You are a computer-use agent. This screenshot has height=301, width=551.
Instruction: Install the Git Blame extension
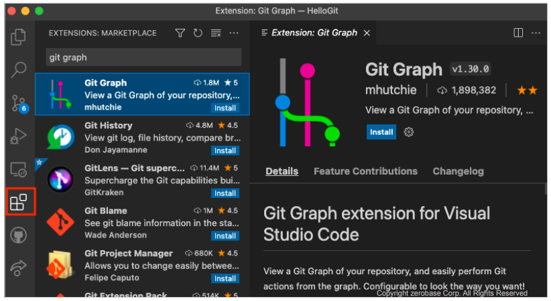click(225, 235)
